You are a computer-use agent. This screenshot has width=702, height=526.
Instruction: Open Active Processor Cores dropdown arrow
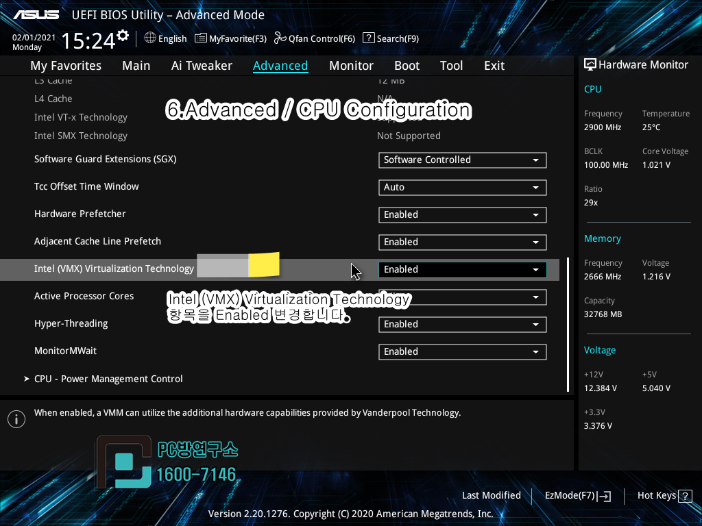click(x=535, y=297)
